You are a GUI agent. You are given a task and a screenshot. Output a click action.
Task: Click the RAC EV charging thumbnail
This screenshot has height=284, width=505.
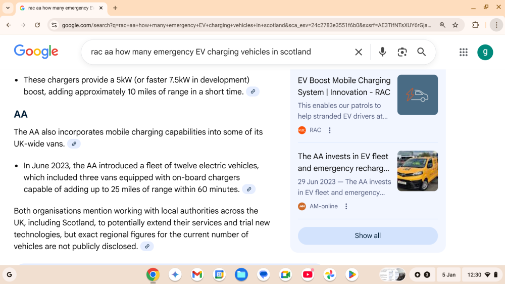pos(418,95)
